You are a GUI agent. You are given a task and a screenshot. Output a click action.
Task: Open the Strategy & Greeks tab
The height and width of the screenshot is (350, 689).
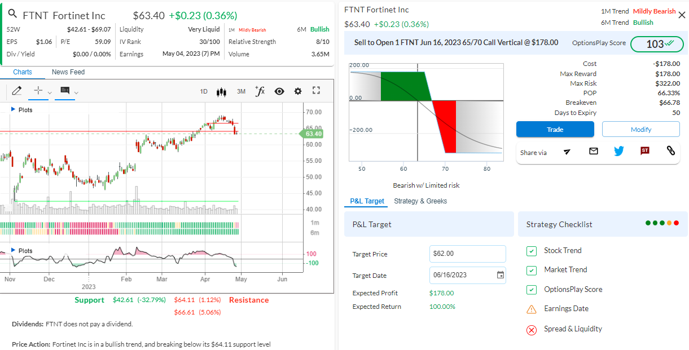420,201
